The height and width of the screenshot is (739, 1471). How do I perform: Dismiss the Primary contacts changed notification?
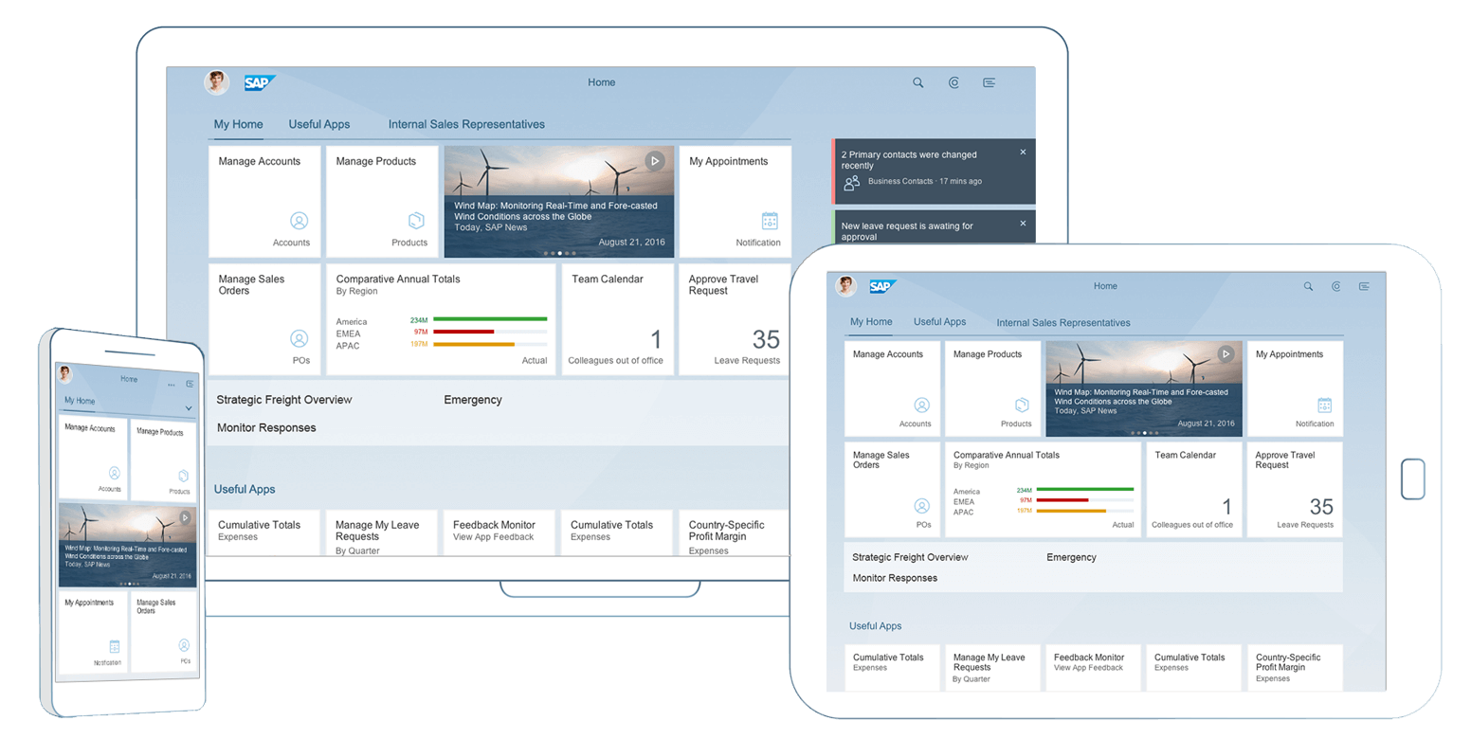pos(1023,152)
